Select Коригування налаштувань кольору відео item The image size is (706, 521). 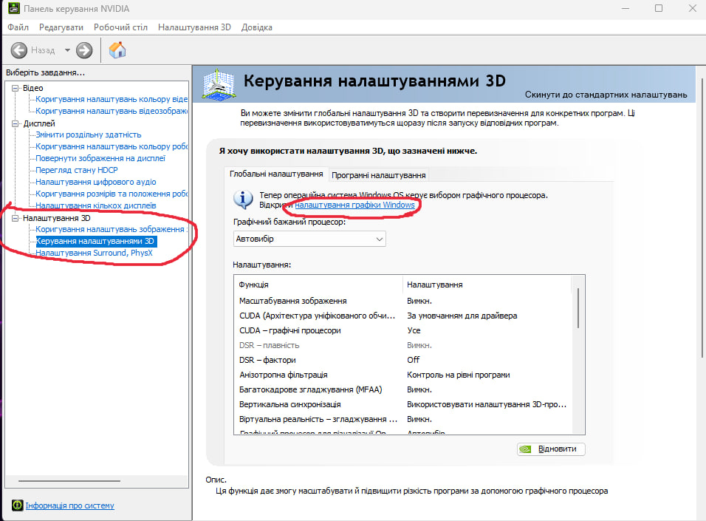click(112, 99)
